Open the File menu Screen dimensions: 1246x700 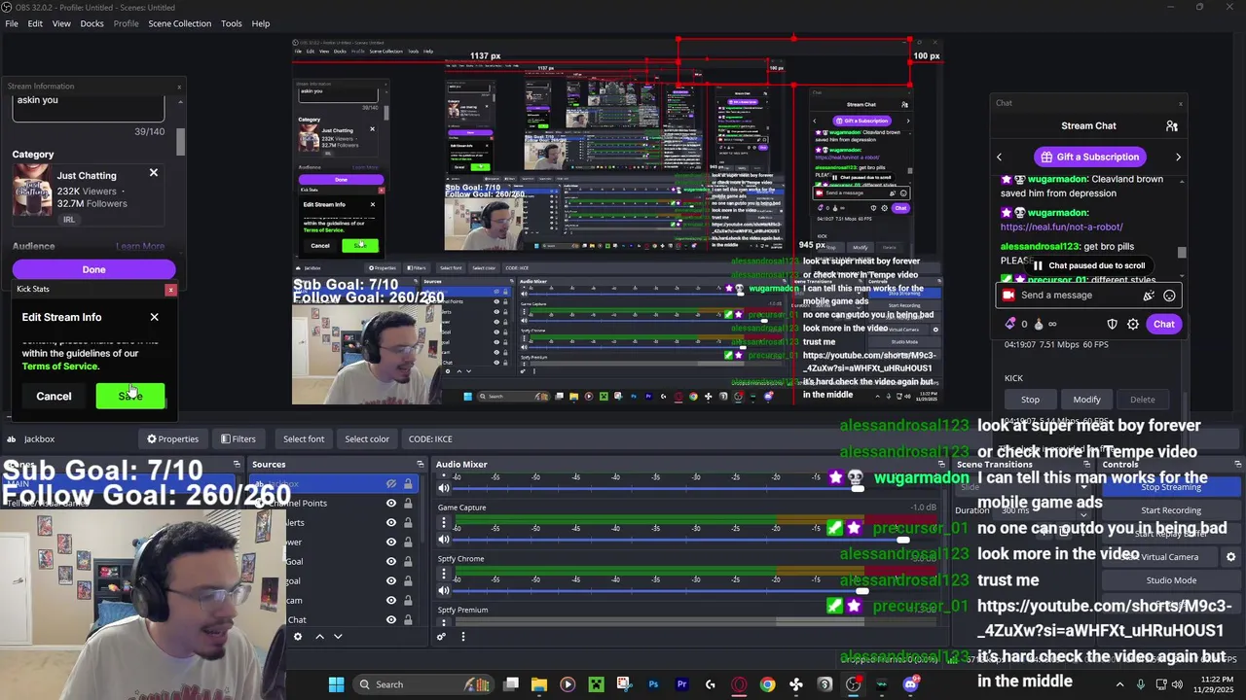[x=12, y=23]
